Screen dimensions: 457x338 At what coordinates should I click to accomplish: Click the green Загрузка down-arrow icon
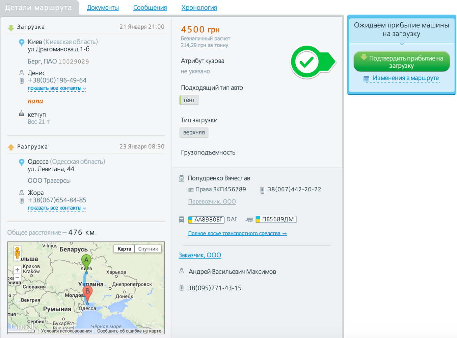click(x=11, y=28)
